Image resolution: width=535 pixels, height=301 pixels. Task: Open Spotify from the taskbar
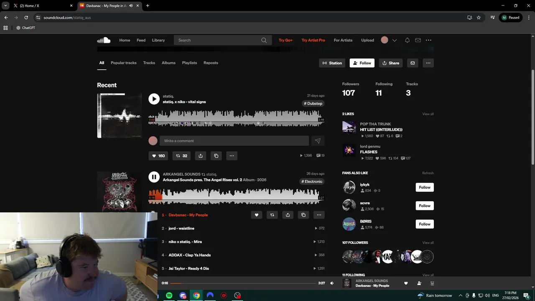coord(169,296)
